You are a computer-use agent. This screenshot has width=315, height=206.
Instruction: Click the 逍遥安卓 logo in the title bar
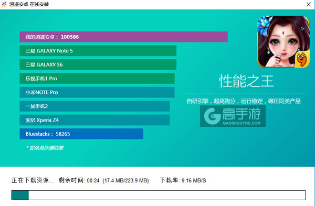coord(4,4)
